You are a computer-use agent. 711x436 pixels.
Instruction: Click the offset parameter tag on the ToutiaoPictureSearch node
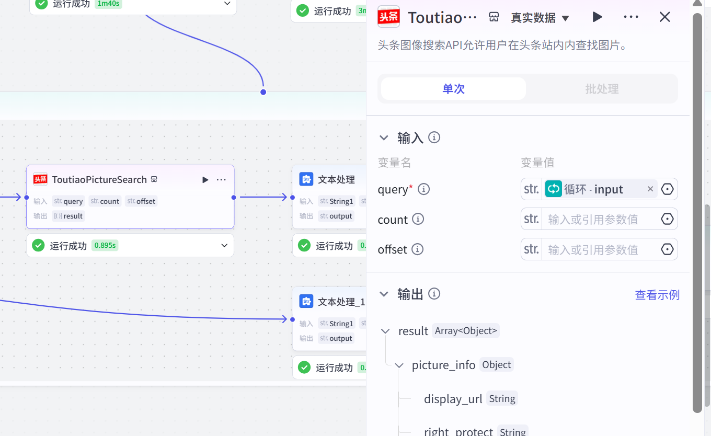(141, 201)
